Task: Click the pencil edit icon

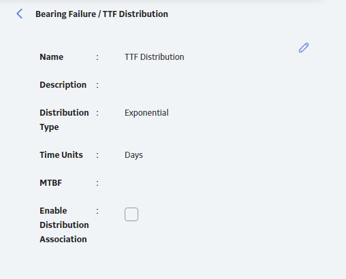Action: [x=304, y=48]
